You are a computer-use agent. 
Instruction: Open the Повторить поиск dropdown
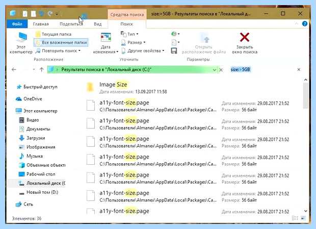tap(58, 51)
